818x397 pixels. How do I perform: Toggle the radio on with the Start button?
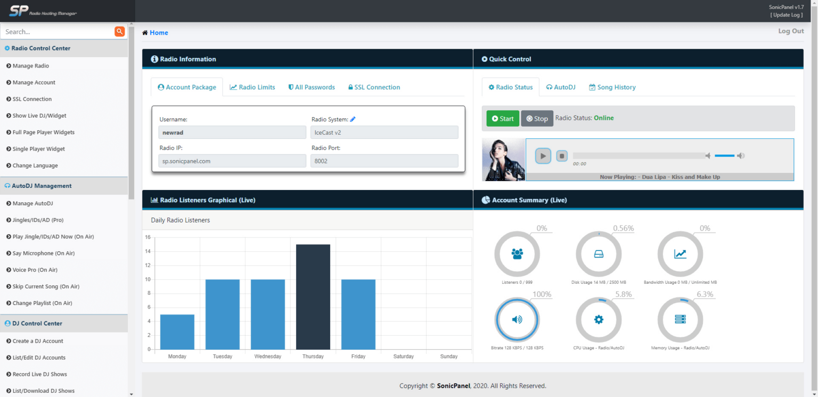(502, 118)
